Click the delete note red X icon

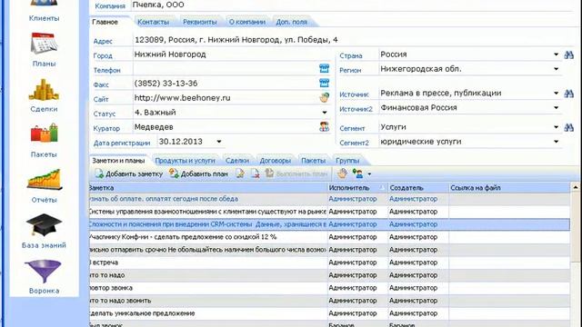point(255,173)
